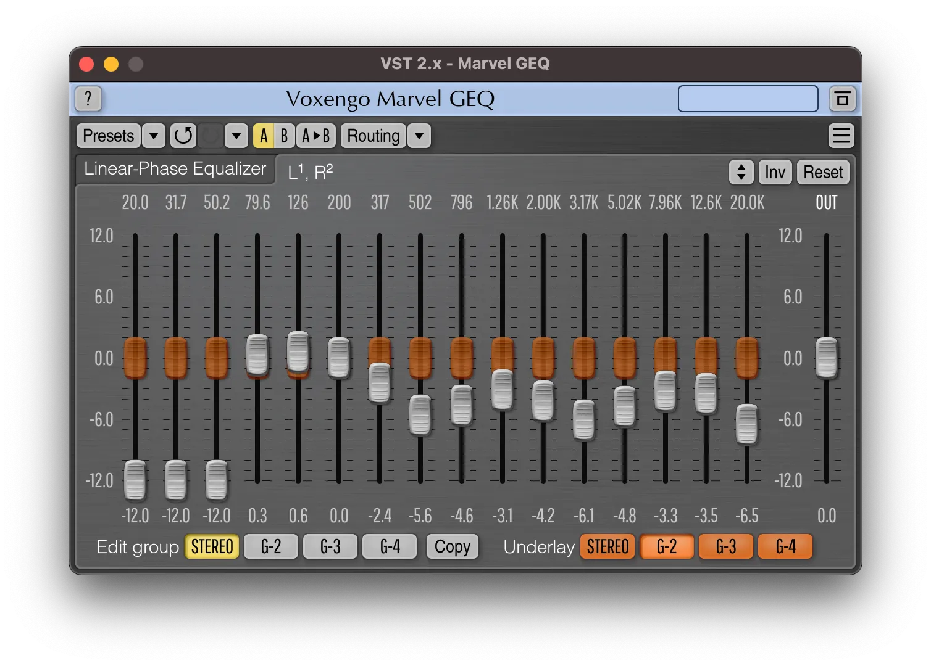931x666 pixels.
Task: Reset the equalizer bands
Action: pos(823,172)
